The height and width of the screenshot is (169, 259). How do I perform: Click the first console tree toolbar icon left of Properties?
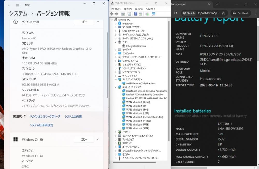[x=123, y=14]
